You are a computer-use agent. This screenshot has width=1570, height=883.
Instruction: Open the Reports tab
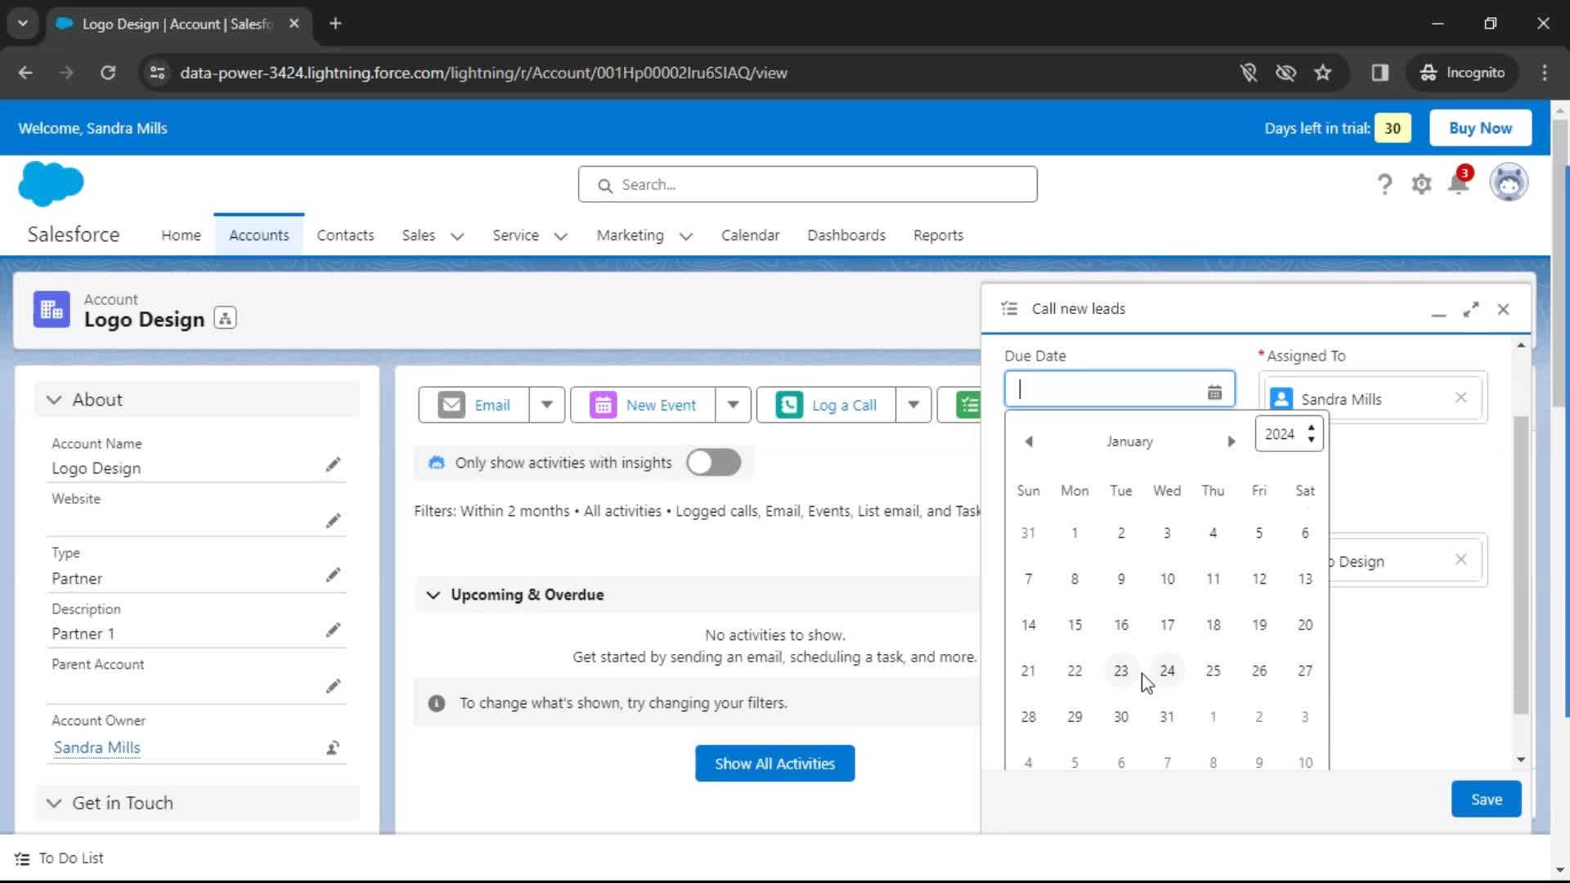pos(938,235)
